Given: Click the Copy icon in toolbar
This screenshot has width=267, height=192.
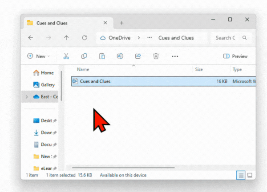Looking at the screenshot, I should click(84, 56).
